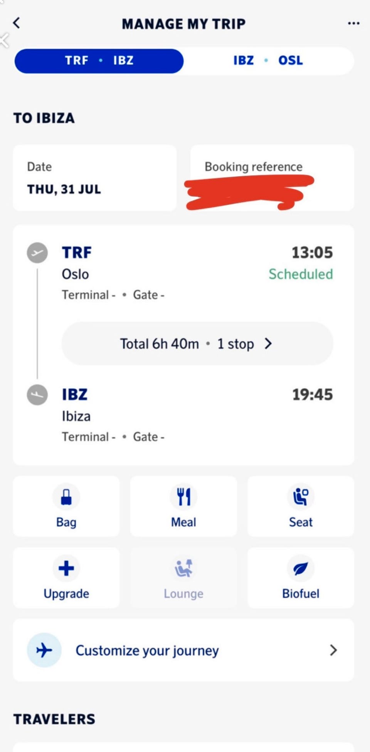
Task: Open Customize your journey link
Action: point(147,650)
